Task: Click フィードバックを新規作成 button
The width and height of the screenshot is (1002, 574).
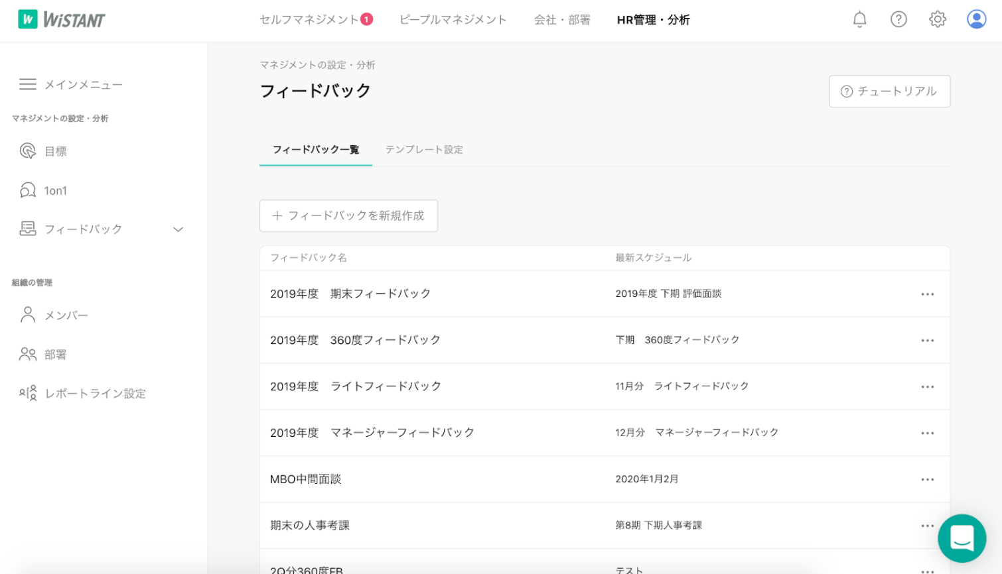Action: pyautogui.click(x=348, y=216)
